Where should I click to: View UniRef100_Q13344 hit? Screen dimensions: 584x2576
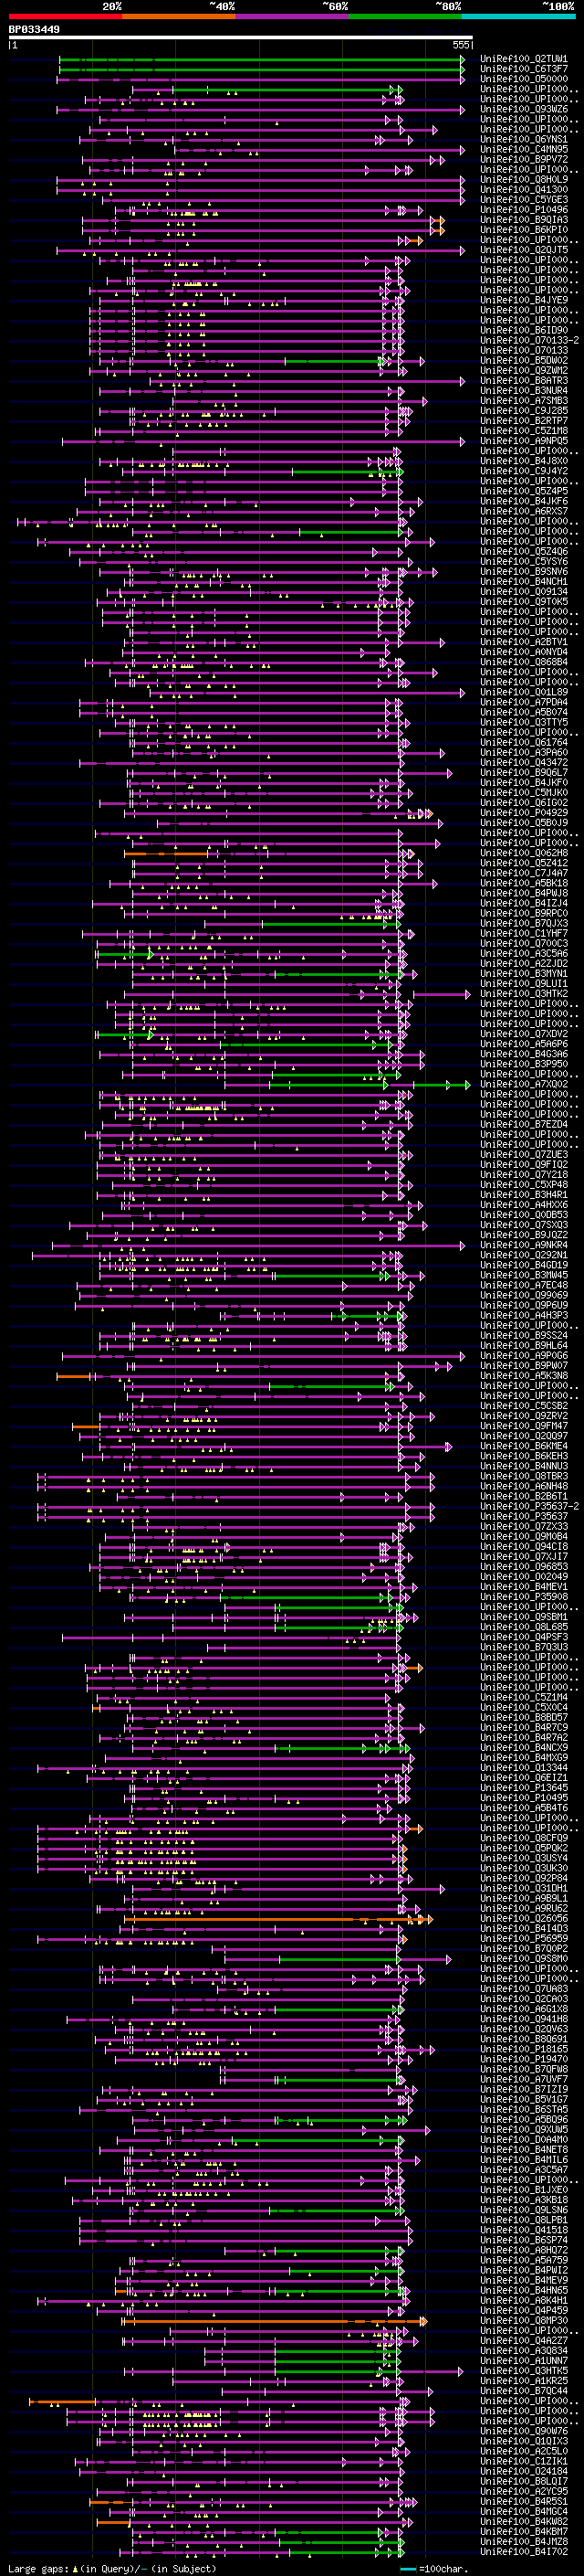tap(523, 1767)
